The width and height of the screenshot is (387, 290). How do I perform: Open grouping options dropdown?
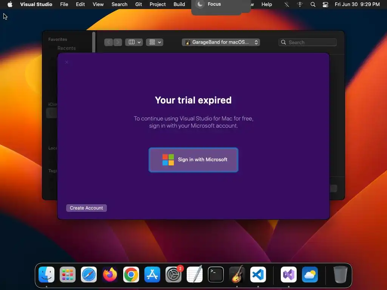pos(155,42)
